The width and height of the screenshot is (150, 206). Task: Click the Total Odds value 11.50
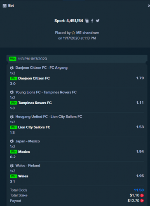pos(139,190)
